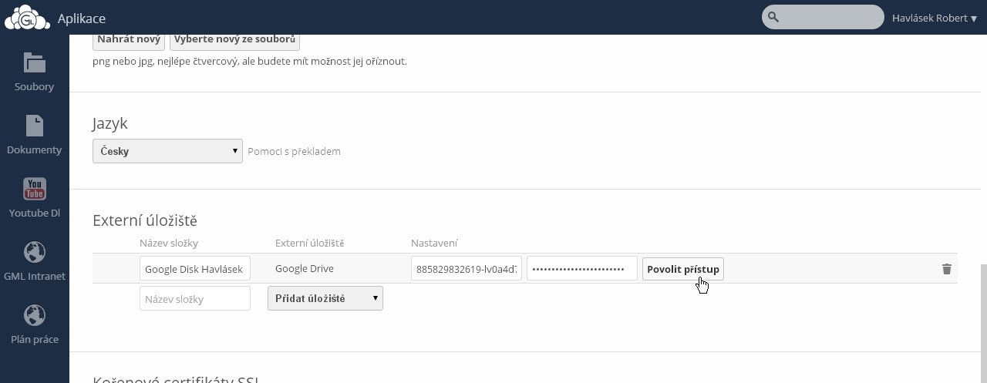Focus the empty Název složky field
Screen dimensions: 987x383
(x=194, y=298)
